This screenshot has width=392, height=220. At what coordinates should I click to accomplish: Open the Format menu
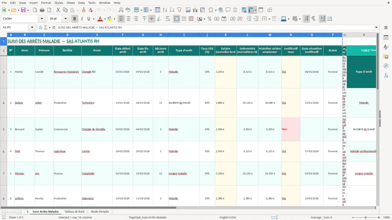[x=46, y=3]
